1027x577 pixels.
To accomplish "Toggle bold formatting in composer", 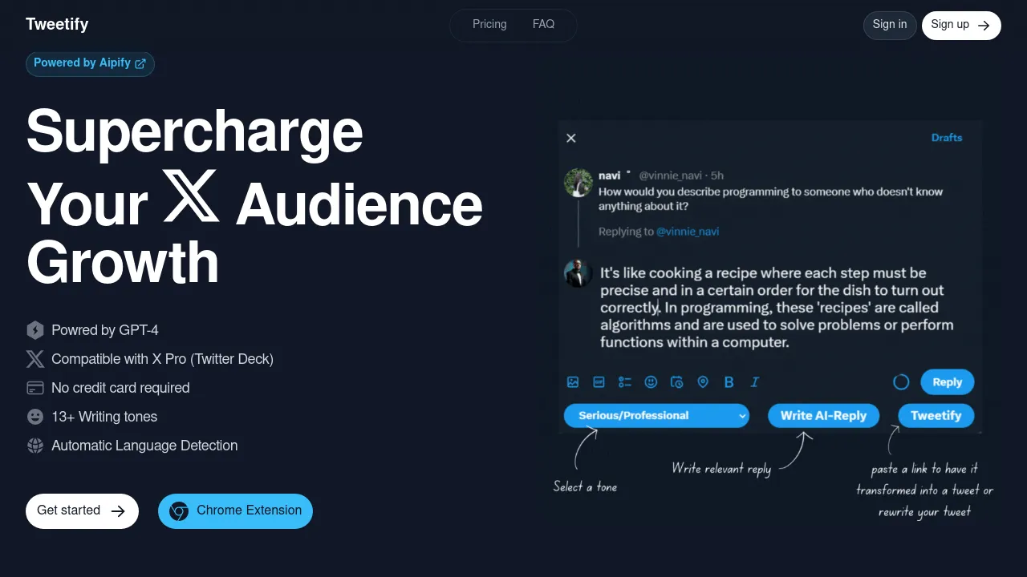I will tap(729, 382).
